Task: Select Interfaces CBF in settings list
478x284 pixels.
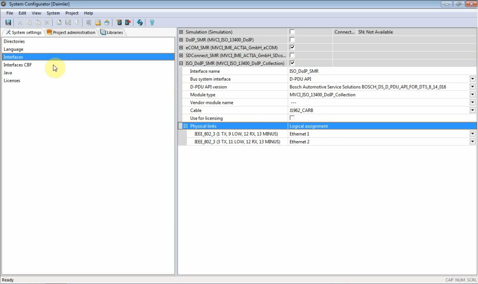Action: tap(18, 65)
